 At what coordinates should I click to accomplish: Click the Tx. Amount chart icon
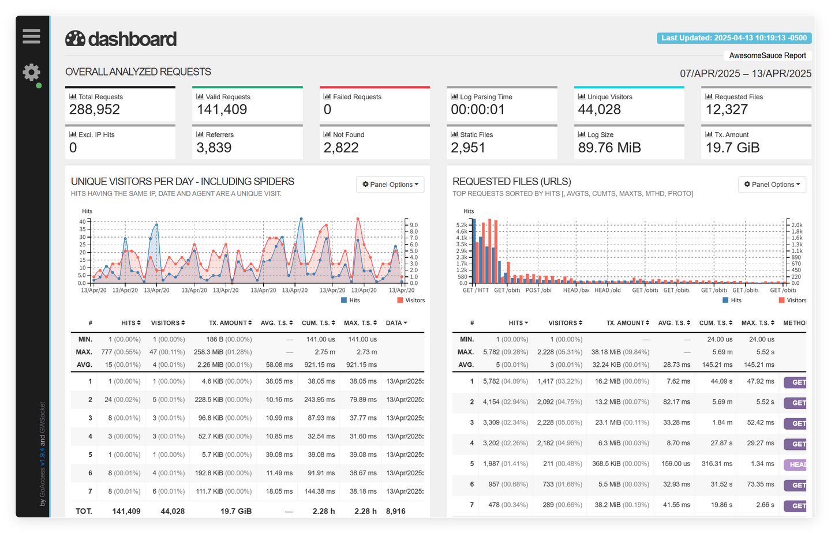click(x=709, y=134)
